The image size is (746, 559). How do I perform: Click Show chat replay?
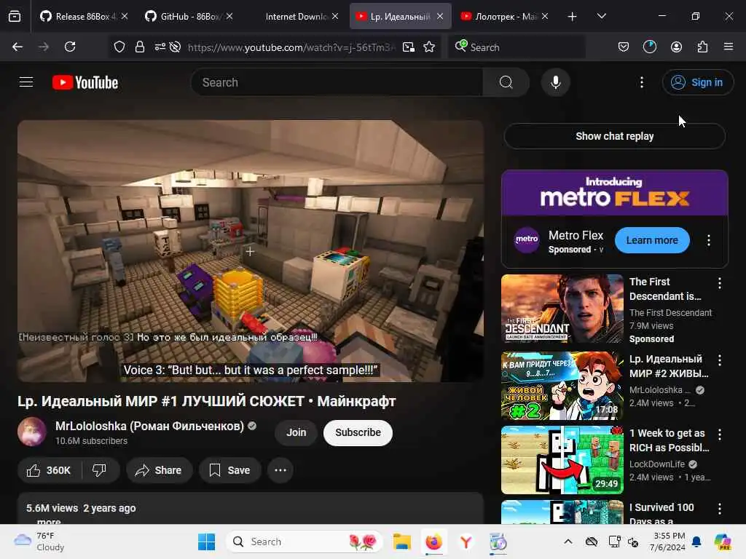[x=614, y=136]
